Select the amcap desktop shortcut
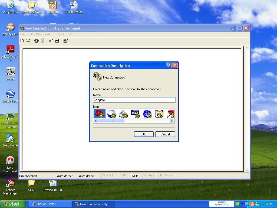Image resolution: width=277 pixels, height=208 pixels. pyautogui.click(x=11, y=74)
